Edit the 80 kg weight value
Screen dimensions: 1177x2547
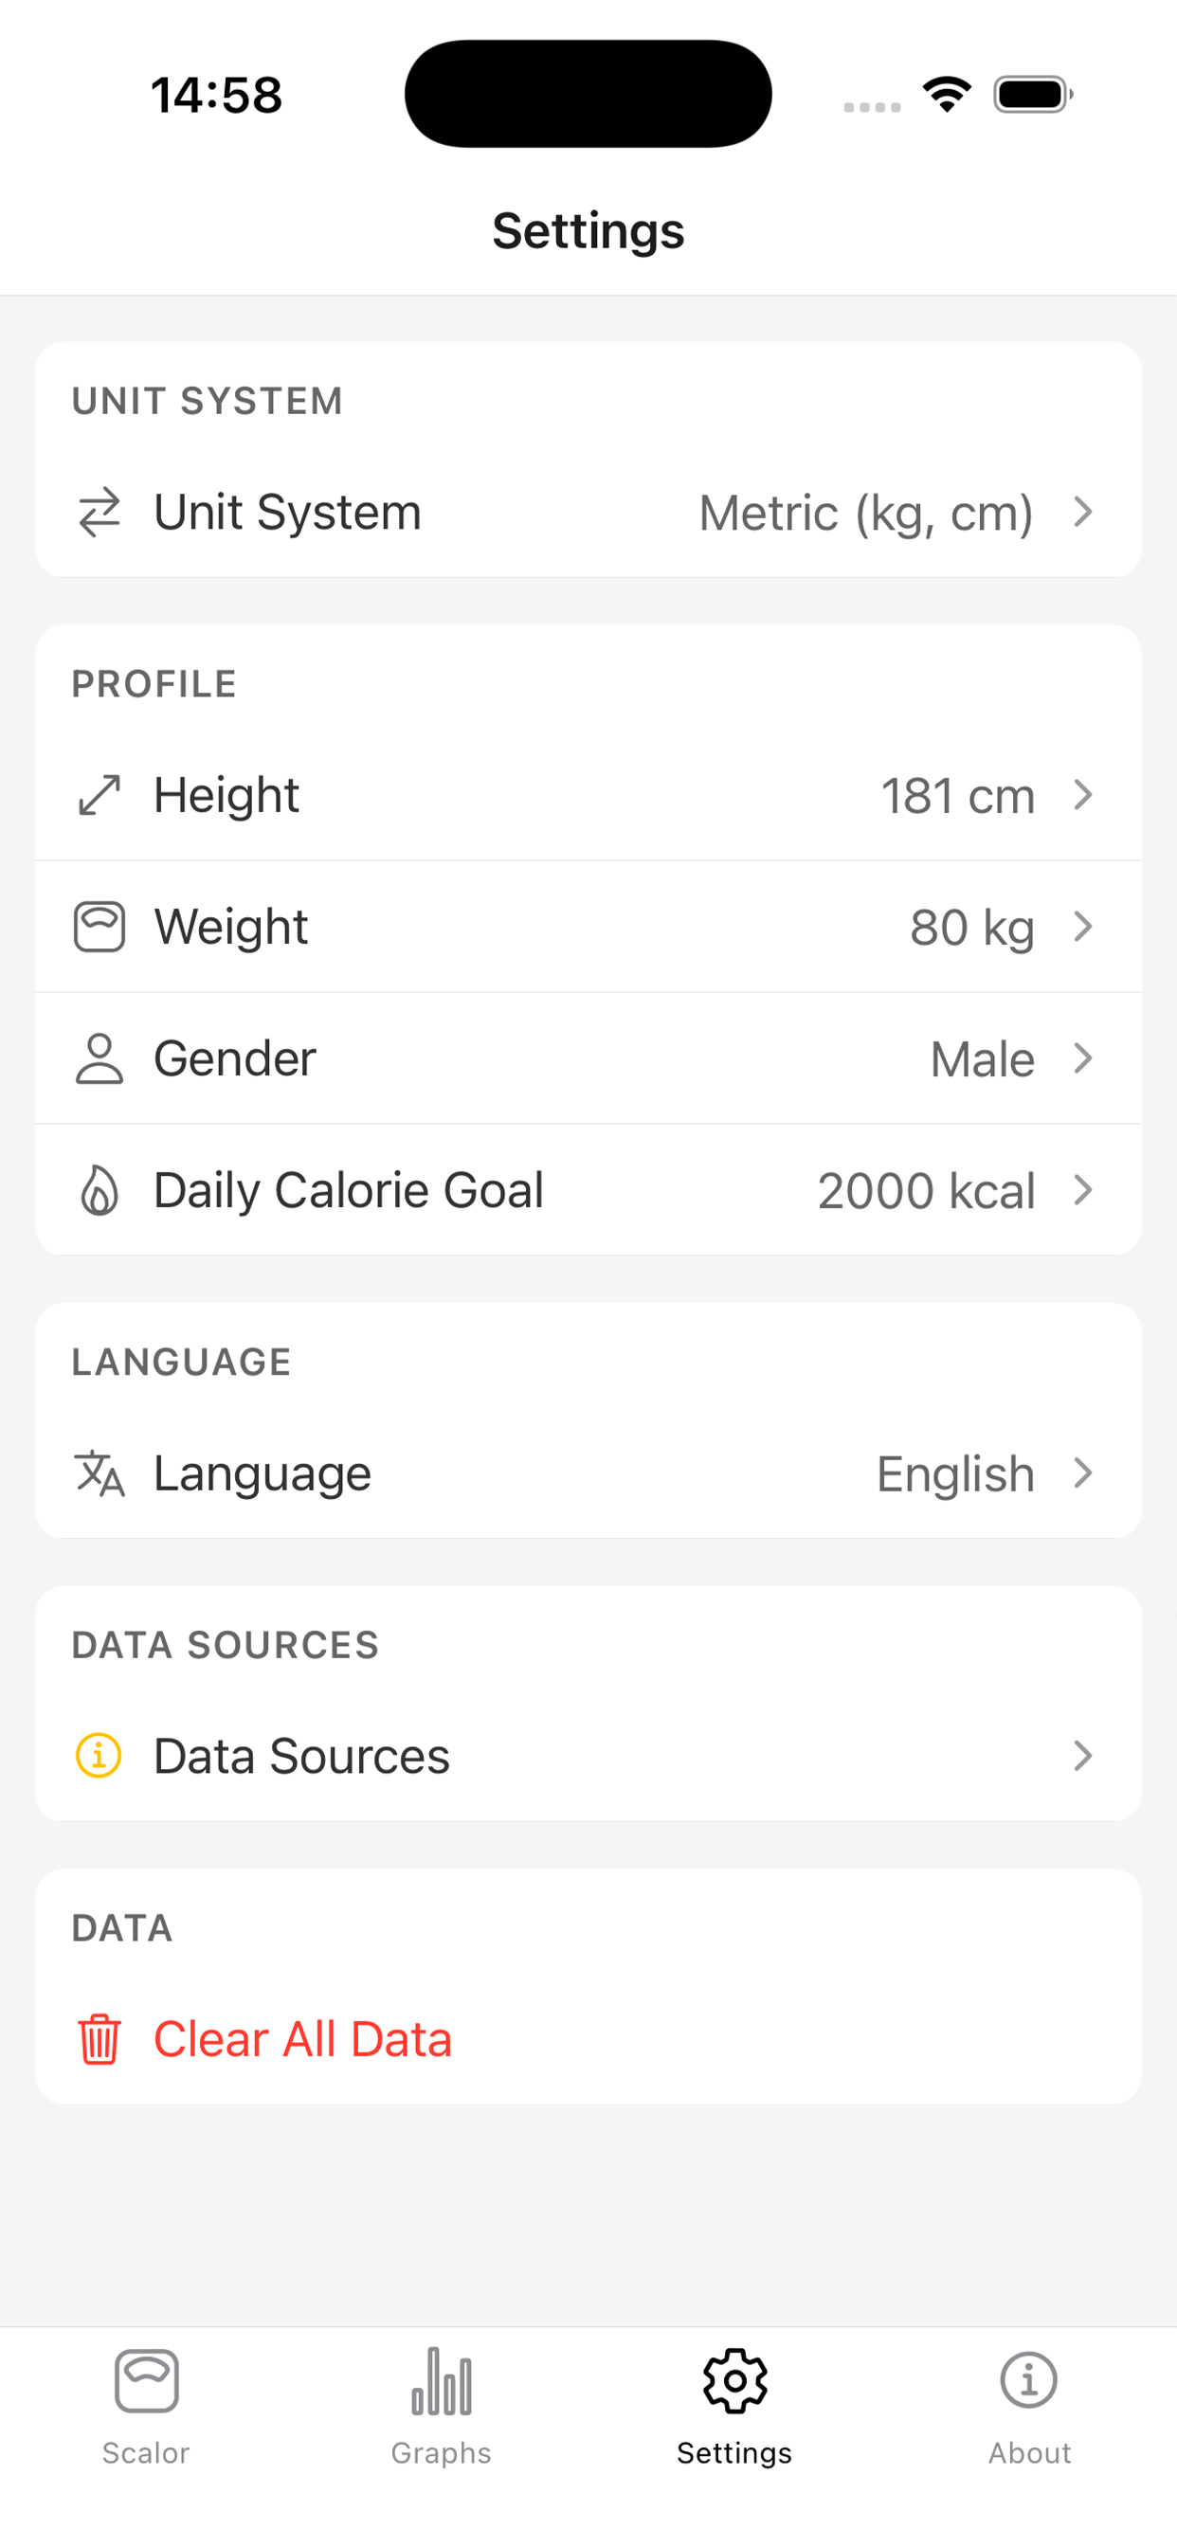971,928
